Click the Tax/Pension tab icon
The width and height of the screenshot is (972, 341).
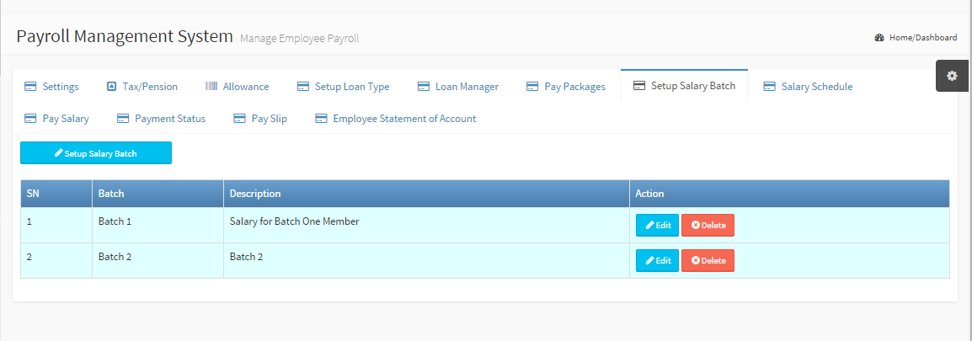click(111, 87)
